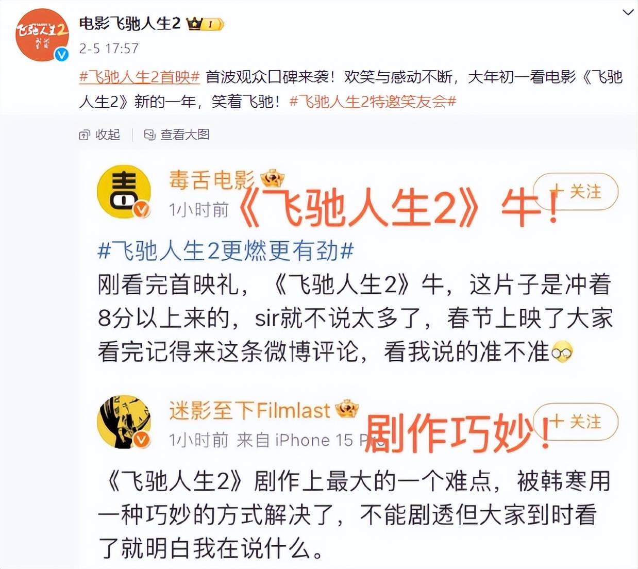Viewport: 638px width, 569px height.
Task: Open 电影飞驰人生2 profile avatar
Action: tap(42, 35)
